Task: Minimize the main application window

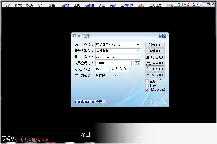Action: [204, 4]
